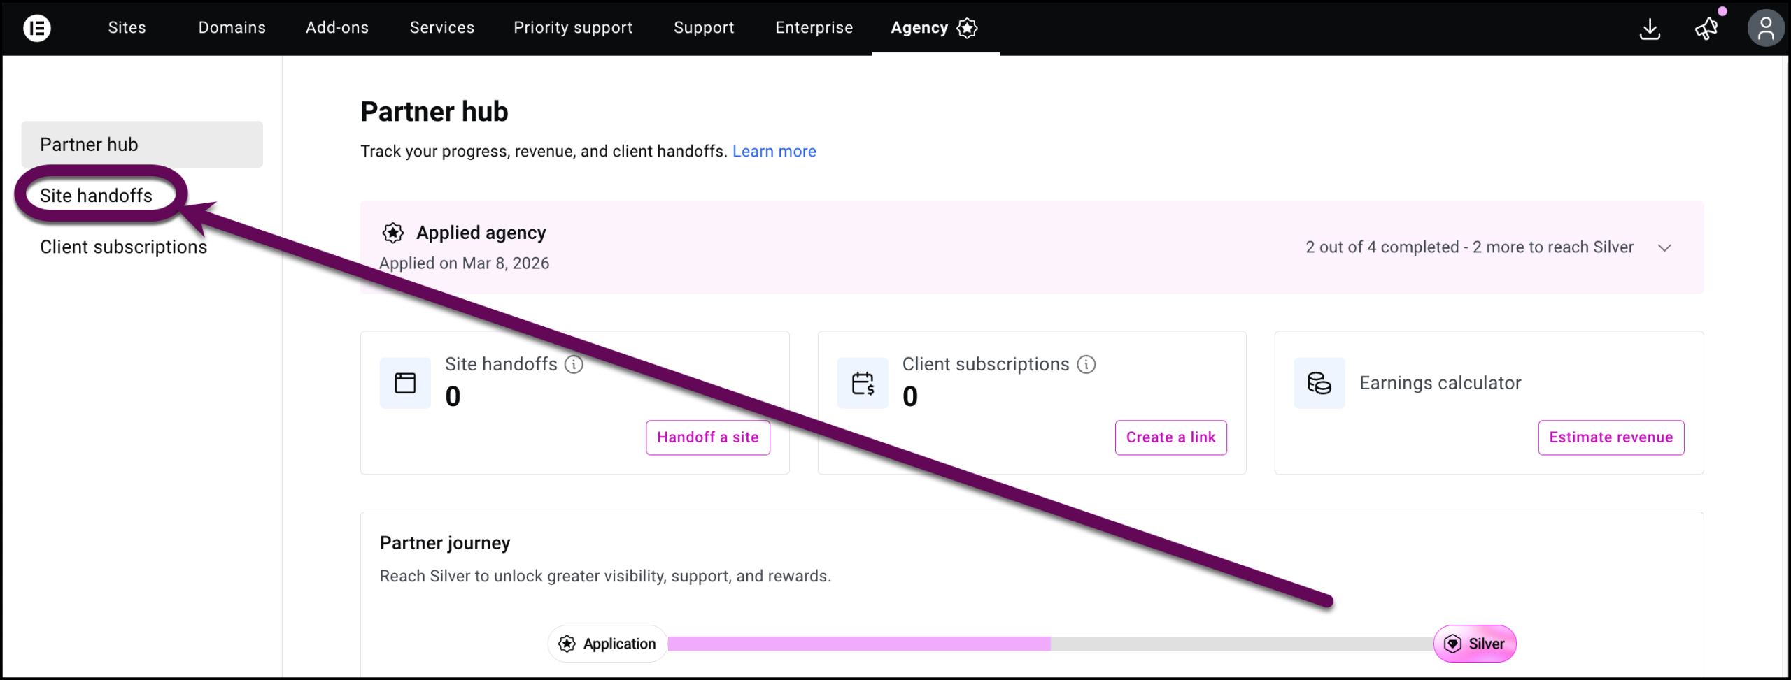Open the Learn more link
This screenshot has width=1791, height=680.
click(x=774, y=151)
